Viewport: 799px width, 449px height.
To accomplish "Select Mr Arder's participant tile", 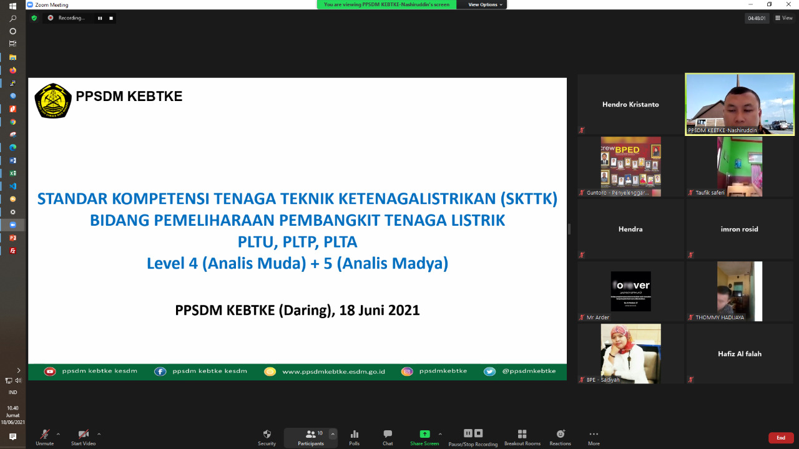I will click(x=630, y=291).
